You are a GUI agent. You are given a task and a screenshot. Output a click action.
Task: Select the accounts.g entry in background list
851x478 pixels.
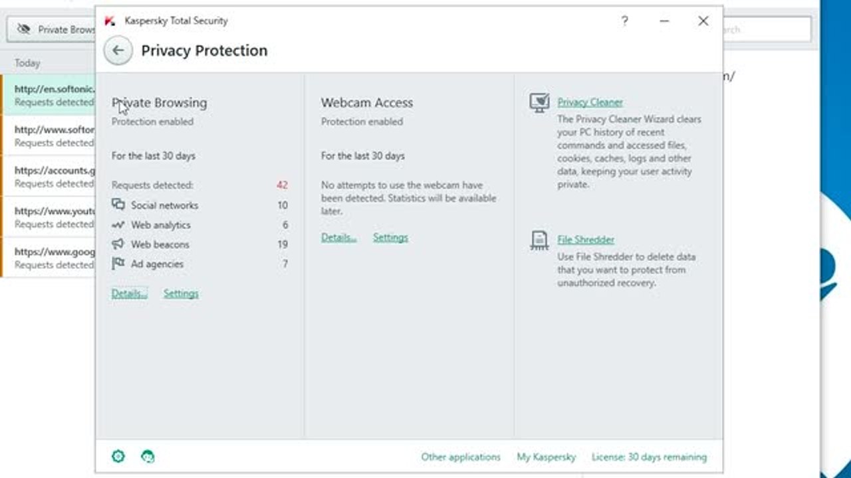[x=53, y=176]
